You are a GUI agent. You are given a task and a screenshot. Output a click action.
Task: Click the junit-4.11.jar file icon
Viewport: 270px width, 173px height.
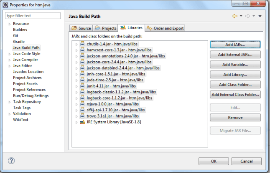[82, 86]
